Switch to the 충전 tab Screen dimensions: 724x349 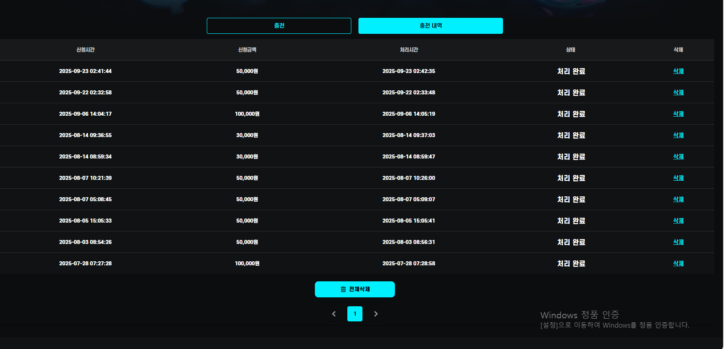[279, 26]
